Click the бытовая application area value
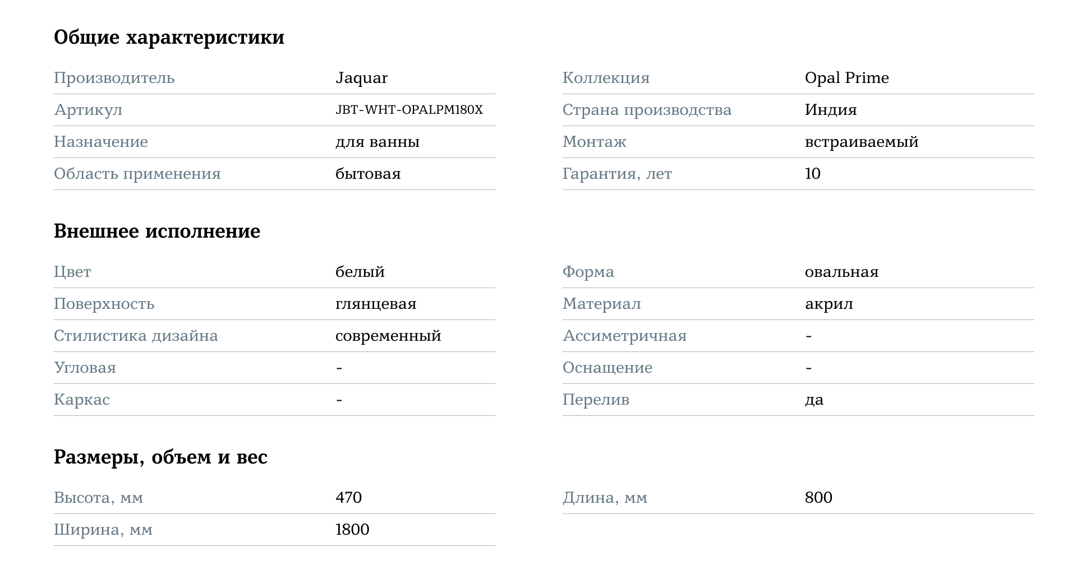 click(367, 174)
